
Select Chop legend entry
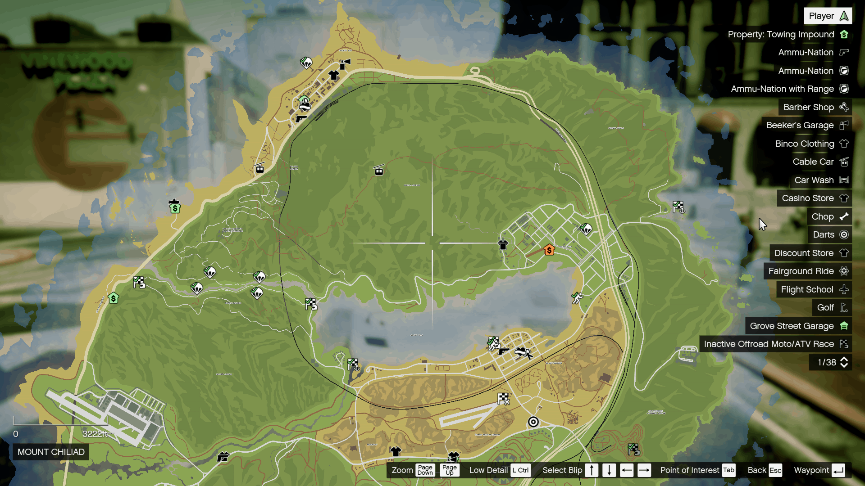pos(829,216)
